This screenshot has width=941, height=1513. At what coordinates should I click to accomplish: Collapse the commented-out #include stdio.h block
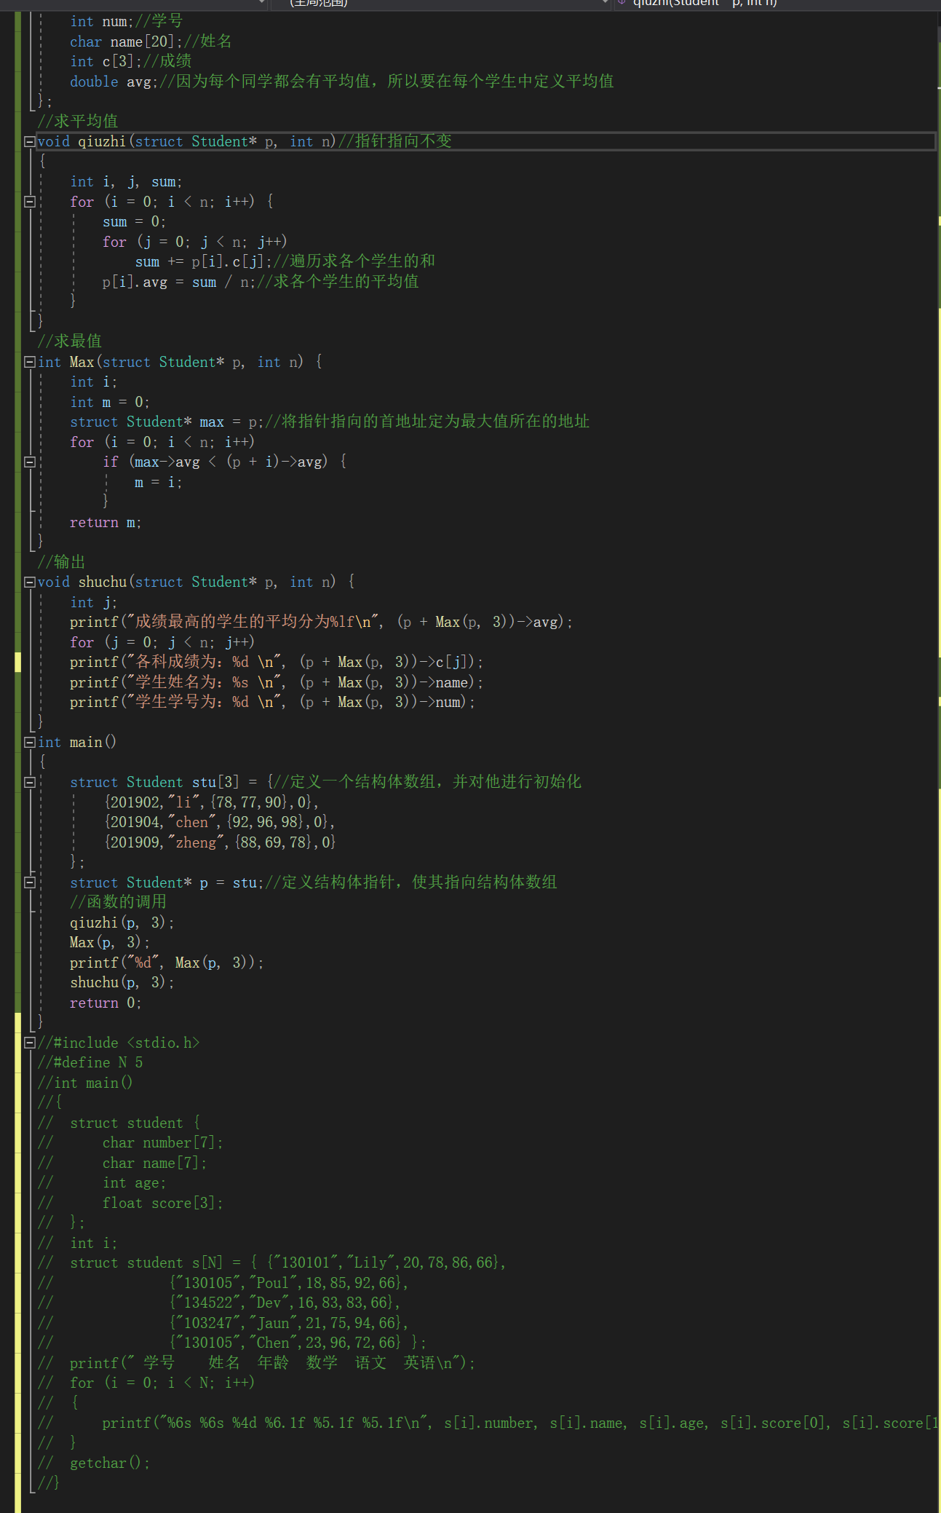pyautogui.click(x=29, y=1043)
